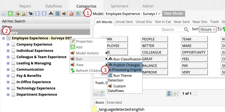The width and height of the screenshot is (225, 112).
Task: Expand the Pay & Benefits category
Action: (8, 76)
